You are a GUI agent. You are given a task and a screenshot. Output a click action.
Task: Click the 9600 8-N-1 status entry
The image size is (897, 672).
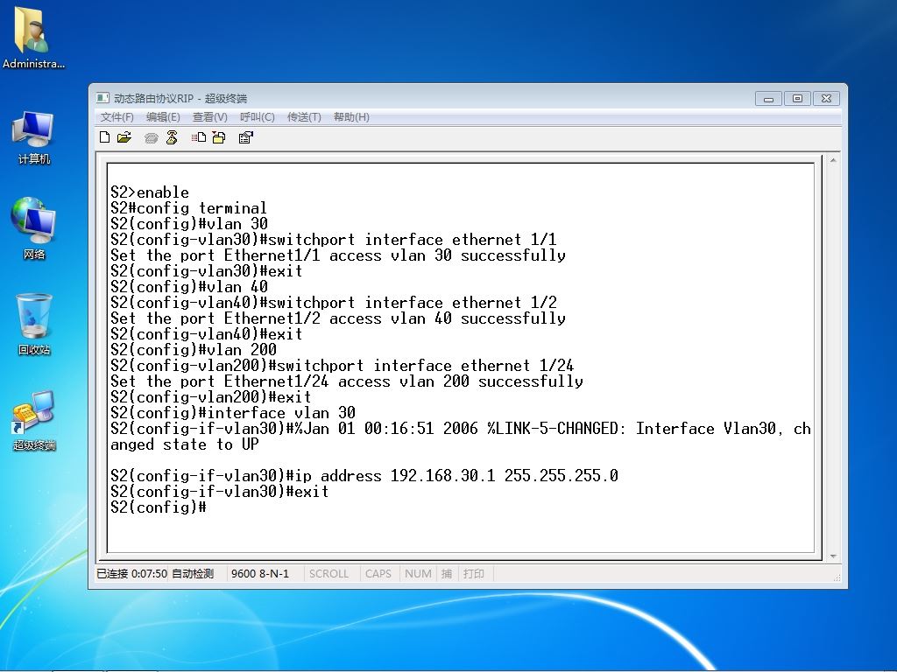260,574
